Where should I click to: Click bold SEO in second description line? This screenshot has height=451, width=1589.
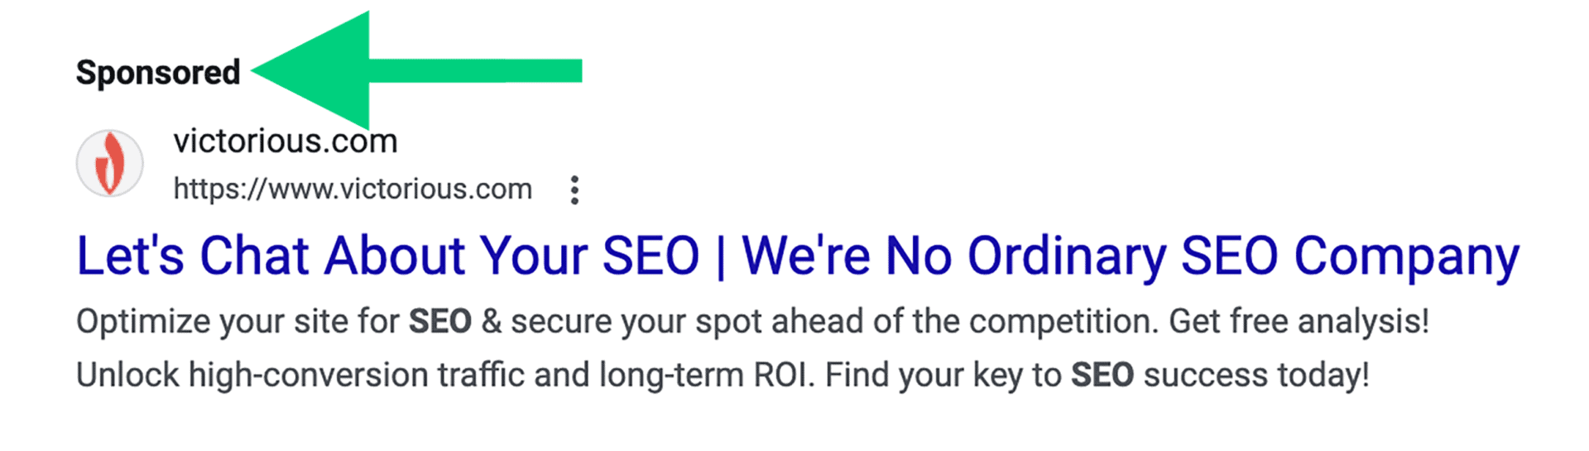click(x=1102, y=375)
